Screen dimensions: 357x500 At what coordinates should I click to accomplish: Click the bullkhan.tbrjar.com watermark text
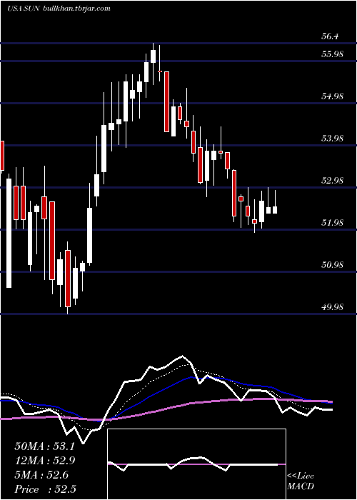[x=77, y=9]
